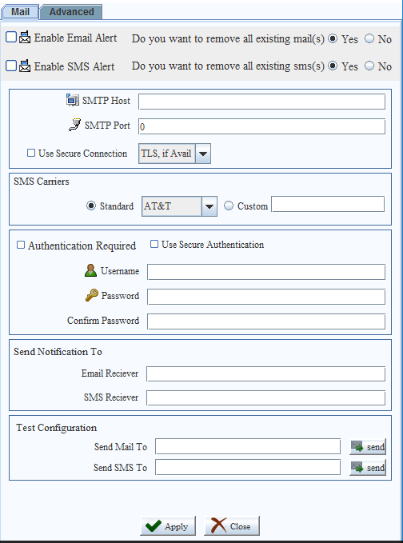Image resolution: width=403 pixels, height=543 pixels.
Task: Click the mail icon beside Enable Email Alert
Action: coord(25,38)
